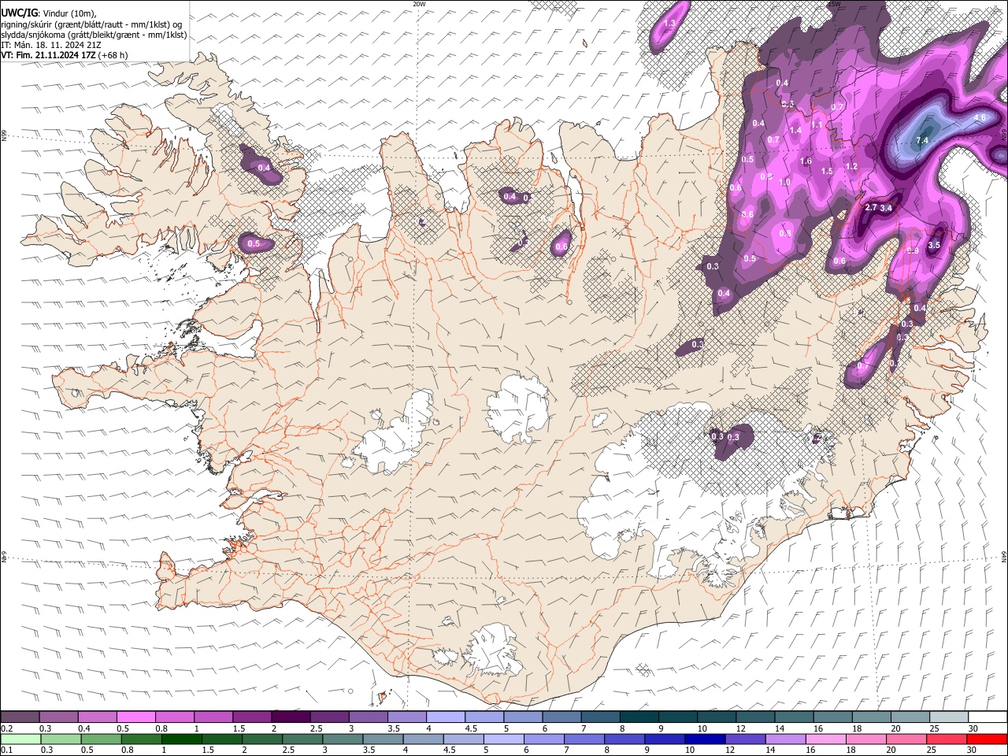The image size is (1008, 756).
Task: Select the dark plum snow swatch starting at 2
Action: point(291,717)
